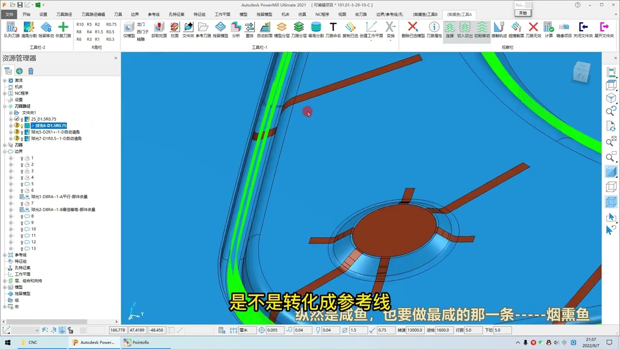Image resolution: width=620 pixels, height=349 pixels.
Task: Open the 文件 menu tab
Action: click(9, 15)
